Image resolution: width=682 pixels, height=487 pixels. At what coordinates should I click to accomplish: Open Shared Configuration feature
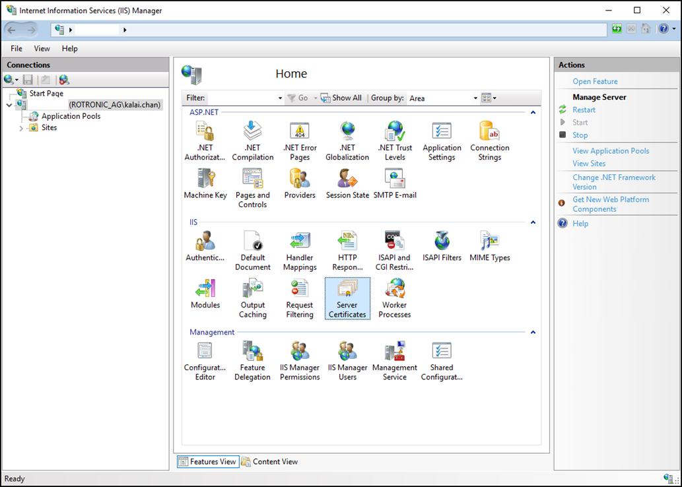pos(442,361)
